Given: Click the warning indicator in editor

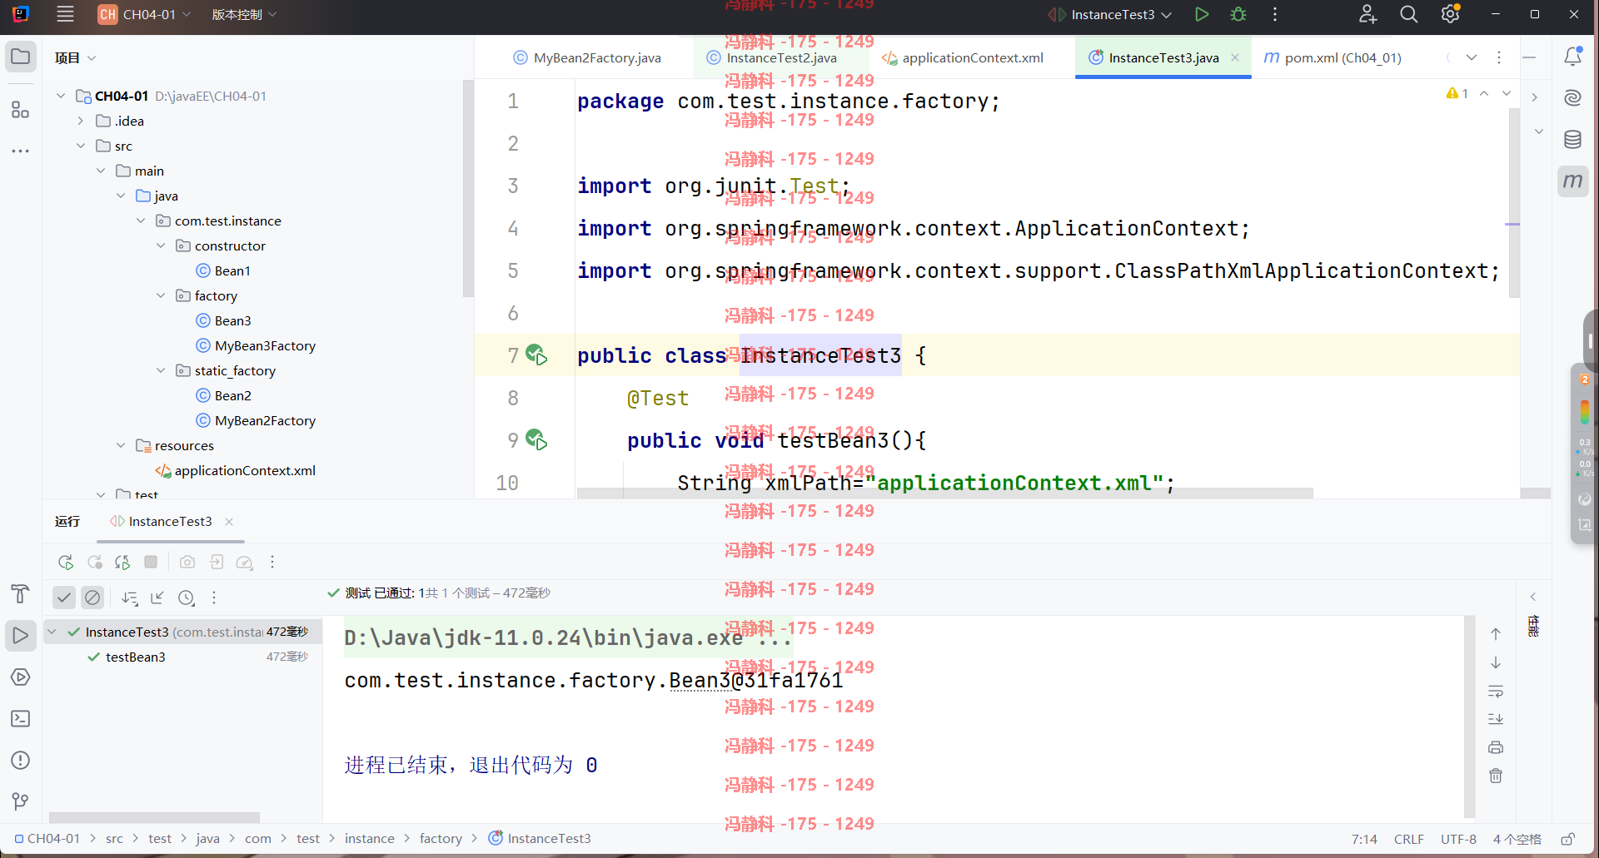Looking at the screenshot, I should point(1457,93).
